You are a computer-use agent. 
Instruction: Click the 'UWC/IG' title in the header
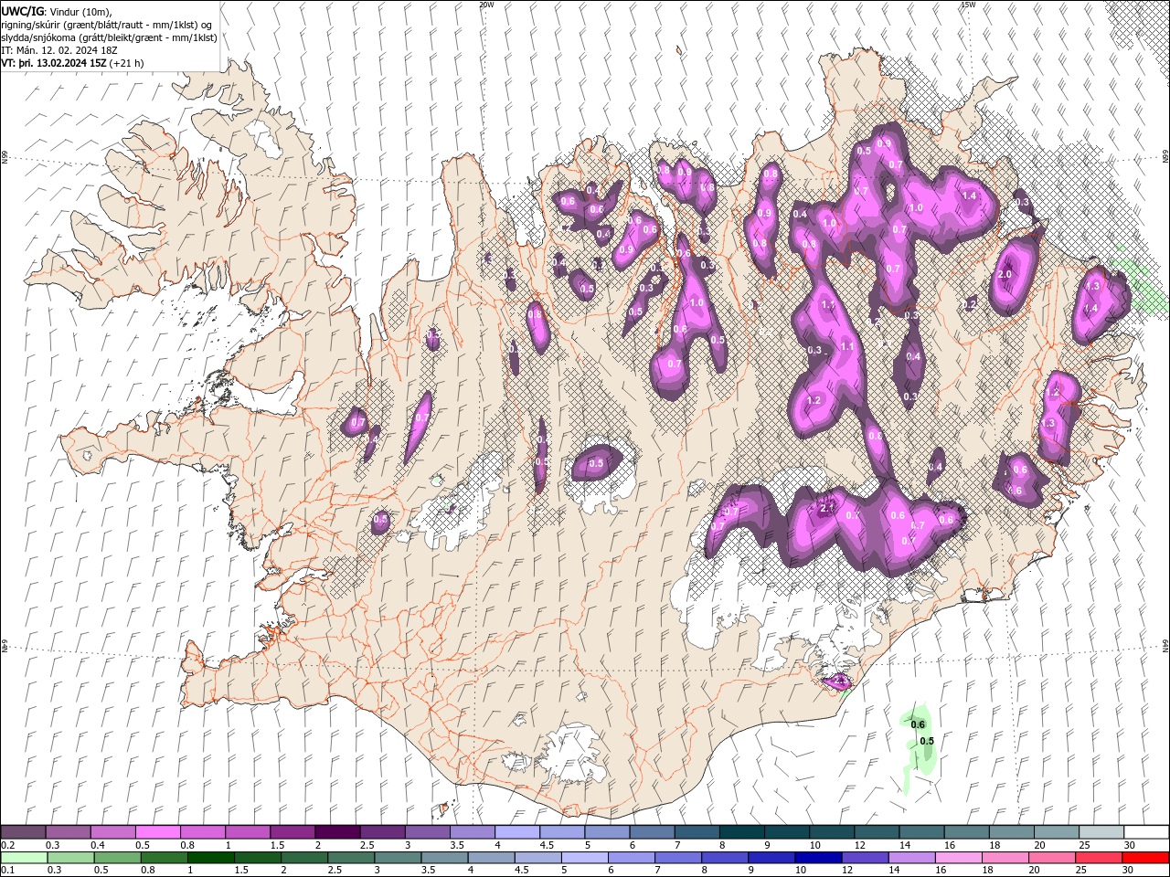22,11
